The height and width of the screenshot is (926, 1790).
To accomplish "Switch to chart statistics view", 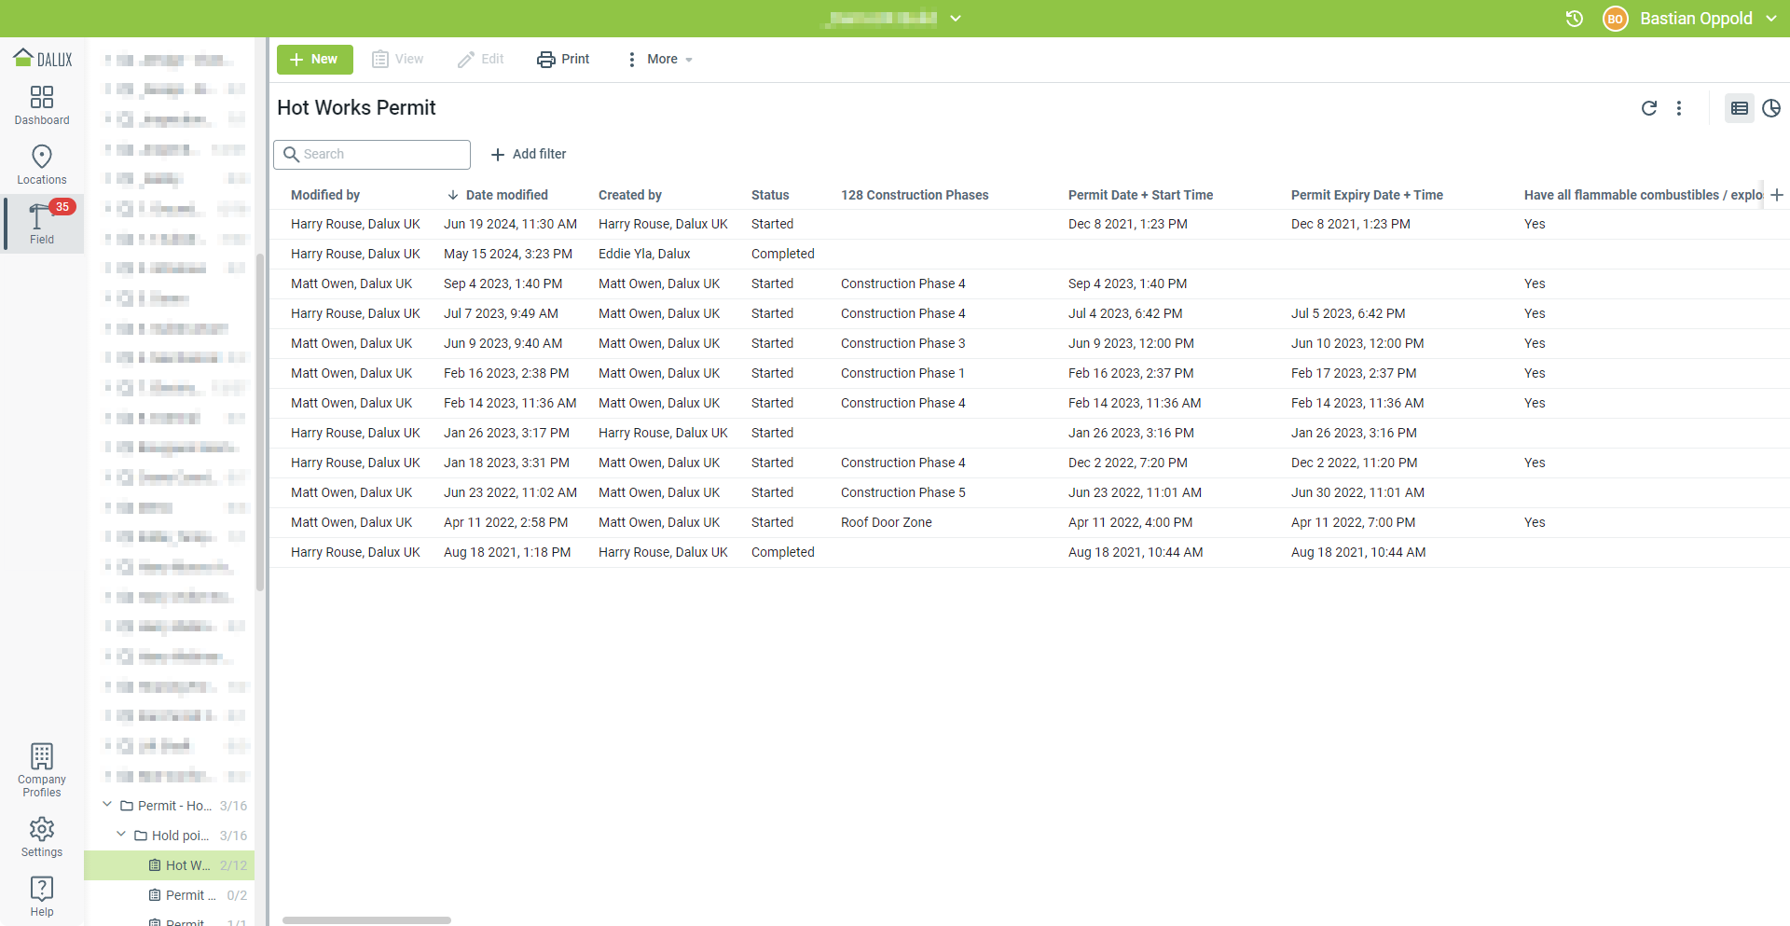I will [1771, 108].
